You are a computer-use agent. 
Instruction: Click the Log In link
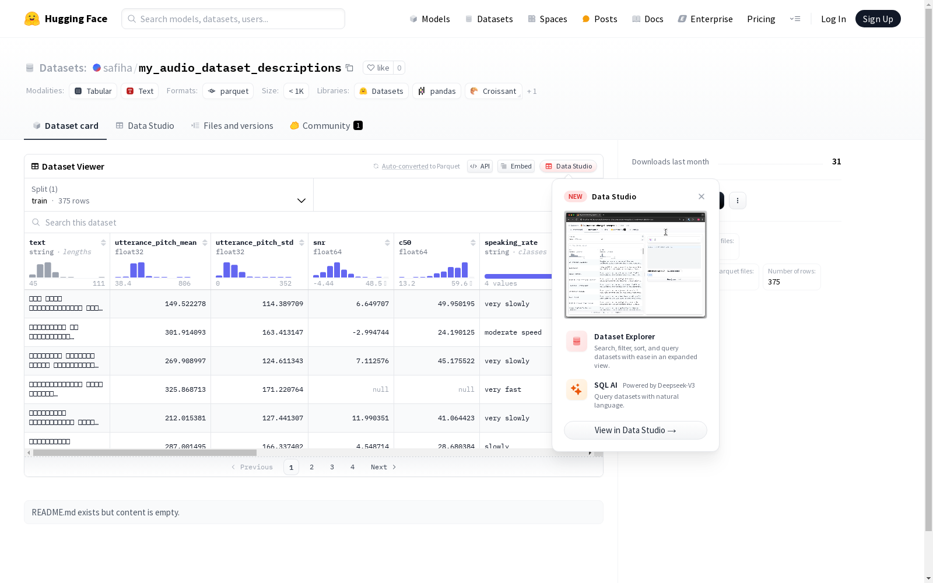[x=833, y=19]
